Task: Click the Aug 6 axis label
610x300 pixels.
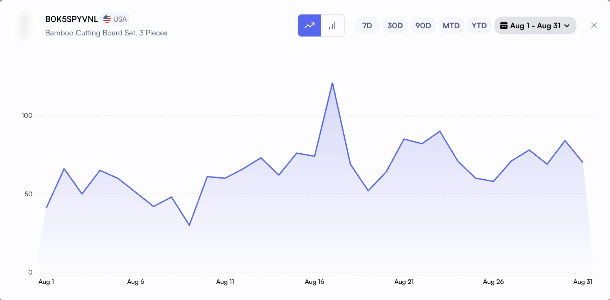Action: point(136,282)
